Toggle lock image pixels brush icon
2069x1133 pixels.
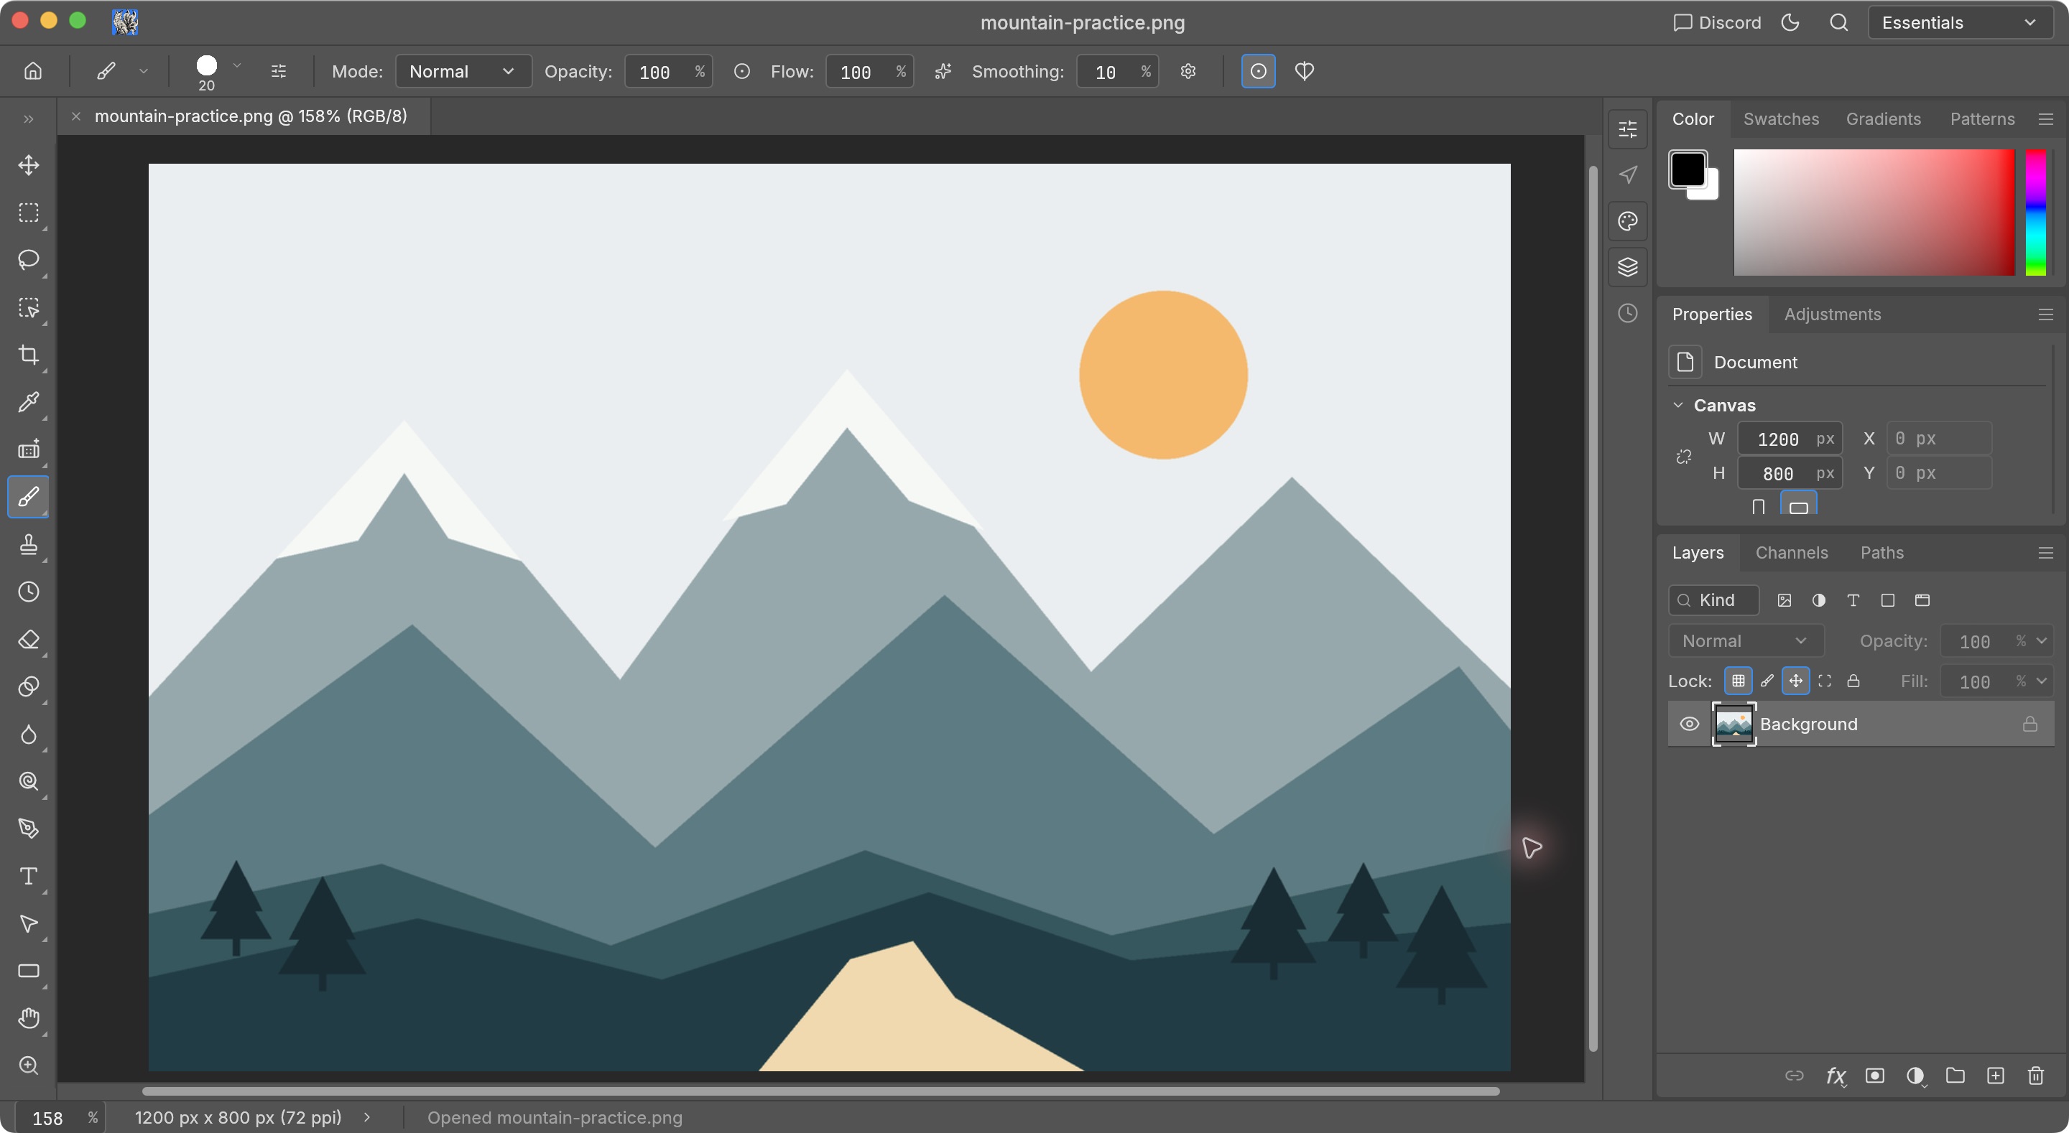1767,681
